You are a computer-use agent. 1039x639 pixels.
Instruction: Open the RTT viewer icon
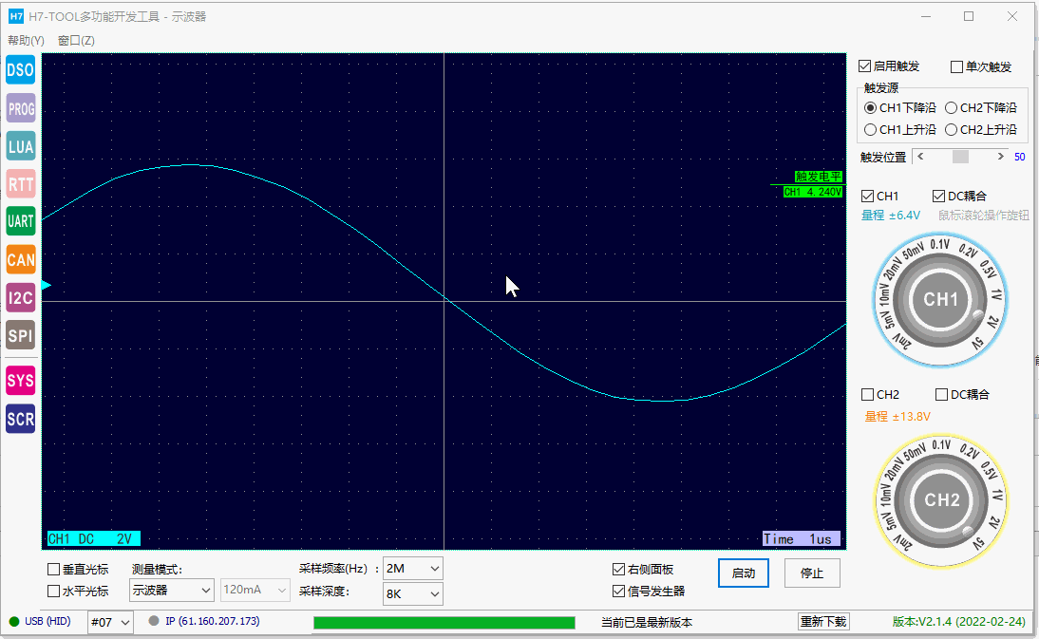pyautogui.click(x=21, y=183)
